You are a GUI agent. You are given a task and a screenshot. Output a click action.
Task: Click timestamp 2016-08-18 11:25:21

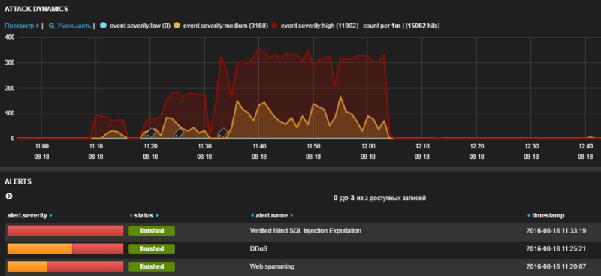[556, 248]
